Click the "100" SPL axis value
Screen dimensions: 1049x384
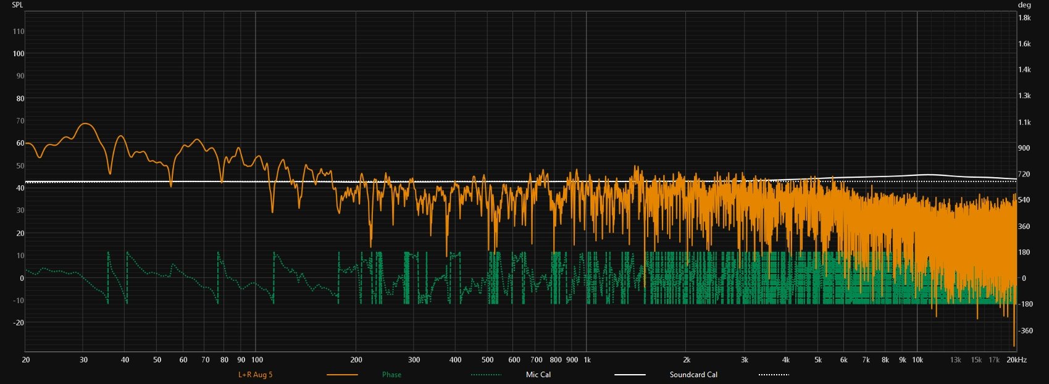coord(19,54)
